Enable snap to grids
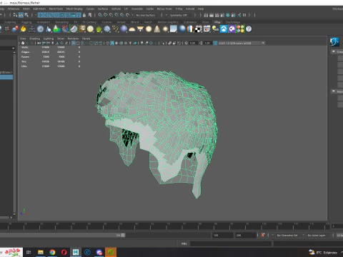 click(x=100, y=15)
